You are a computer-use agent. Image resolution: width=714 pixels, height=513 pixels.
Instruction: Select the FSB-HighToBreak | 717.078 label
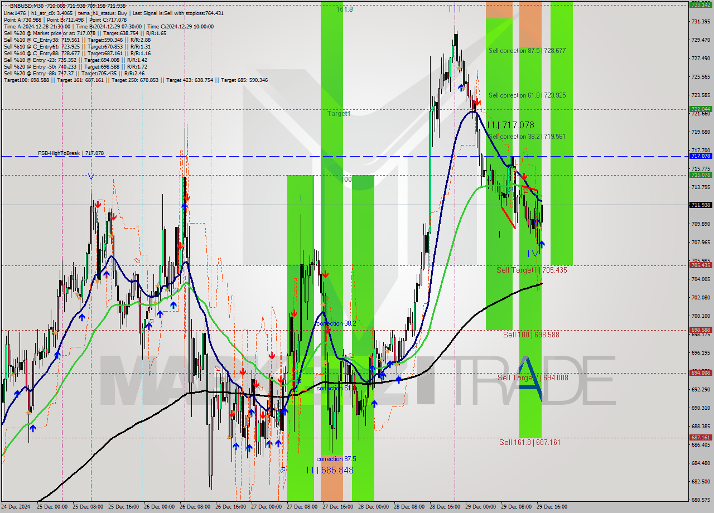71,153
